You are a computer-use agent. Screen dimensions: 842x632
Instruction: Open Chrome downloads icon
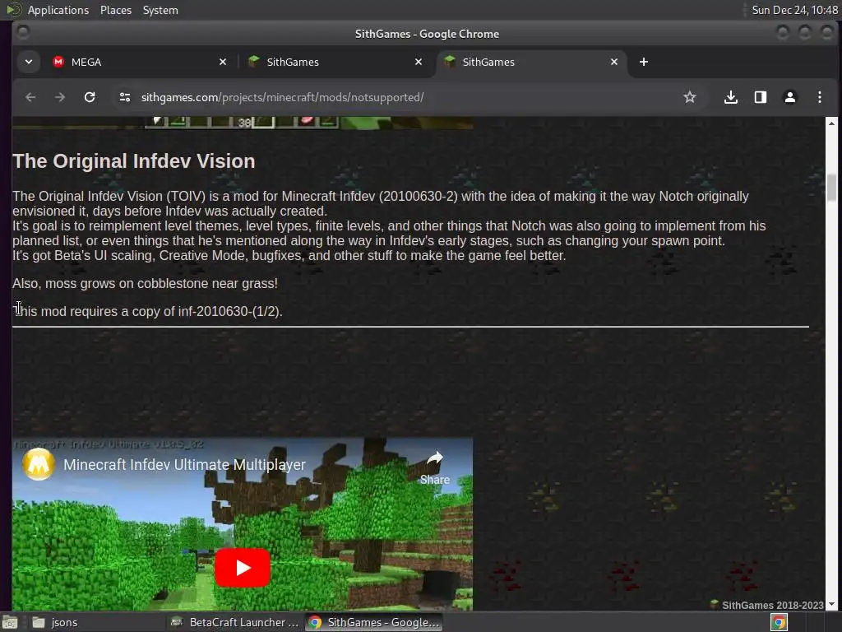(730, 97)
